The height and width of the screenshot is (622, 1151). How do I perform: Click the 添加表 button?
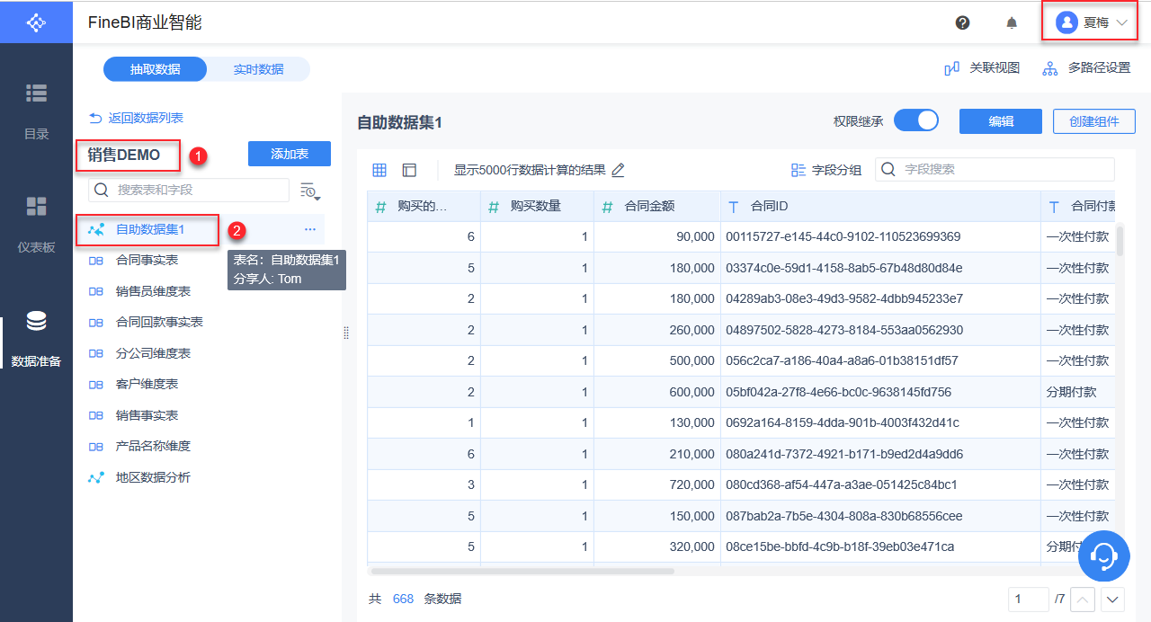[290, 154]
